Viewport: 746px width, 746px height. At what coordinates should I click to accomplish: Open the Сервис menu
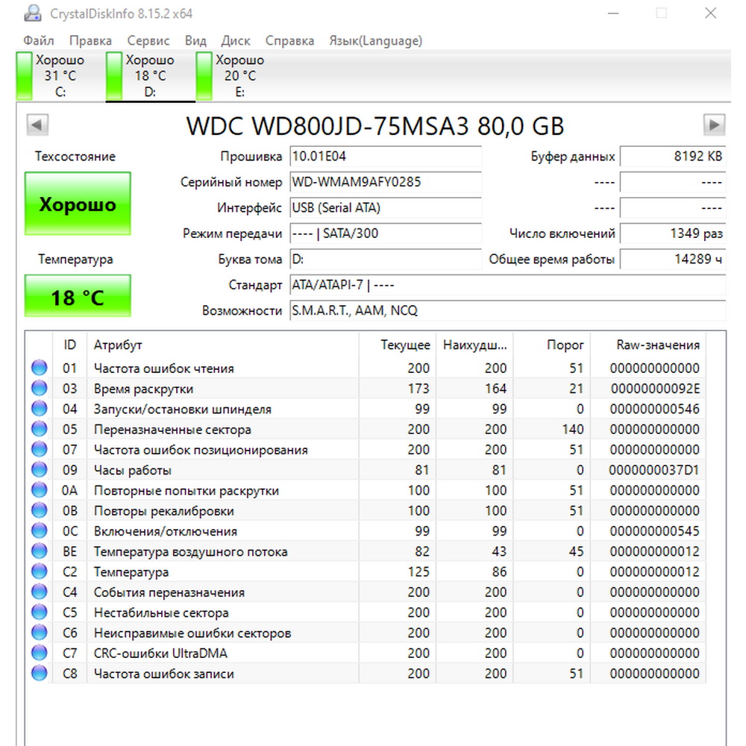coord(148,41)
